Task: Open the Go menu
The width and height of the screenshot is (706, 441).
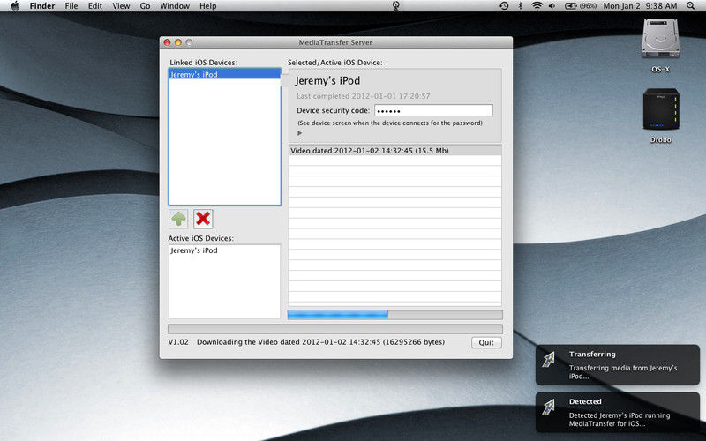Action: (x=145, y=6)
